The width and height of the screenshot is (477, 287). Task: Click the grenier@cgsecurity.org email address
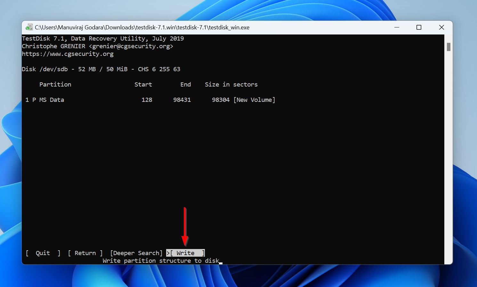click(131, 46)
